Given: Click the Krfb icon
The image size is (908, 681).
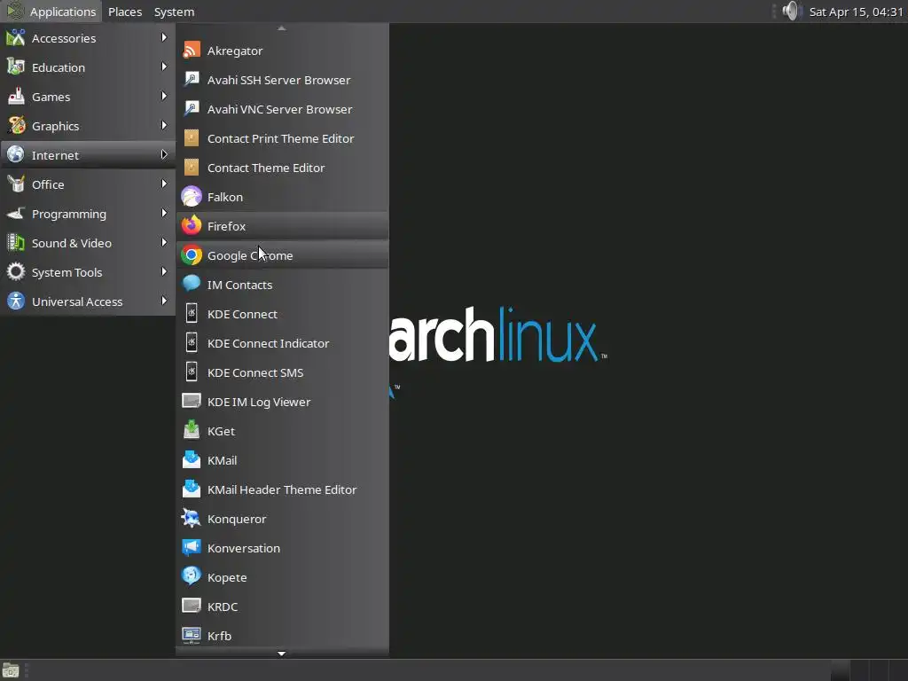Looking at the screenshot, I should pos(192,635).
